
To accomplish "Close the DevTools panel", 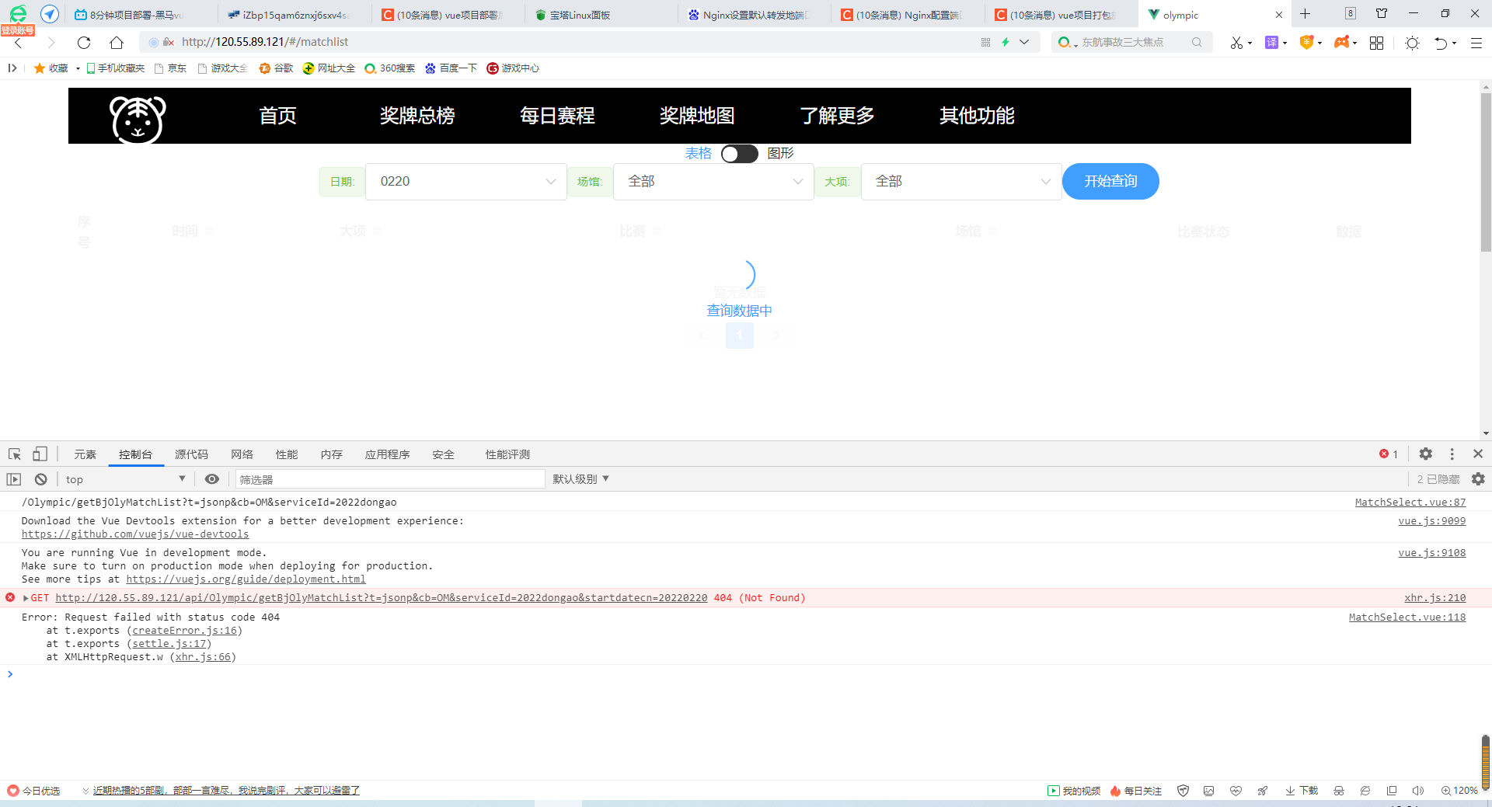I will click(1478, 454).
